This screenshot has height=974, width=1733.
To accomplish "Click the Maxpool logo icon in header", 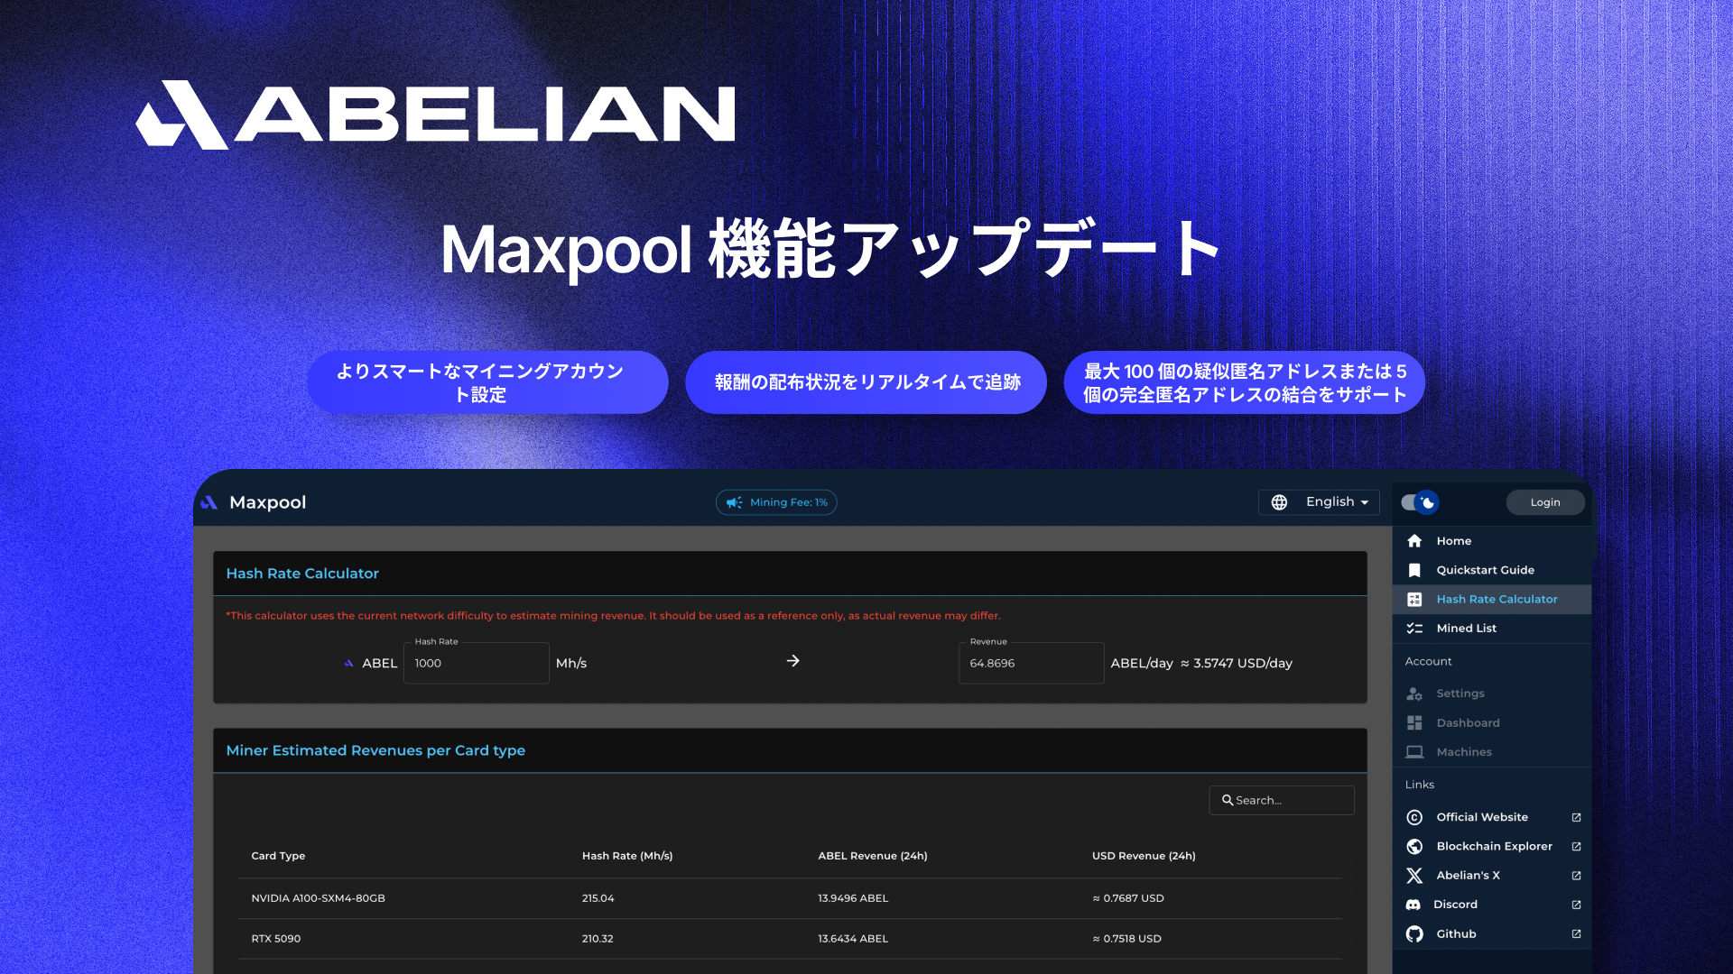I will 209,502.
